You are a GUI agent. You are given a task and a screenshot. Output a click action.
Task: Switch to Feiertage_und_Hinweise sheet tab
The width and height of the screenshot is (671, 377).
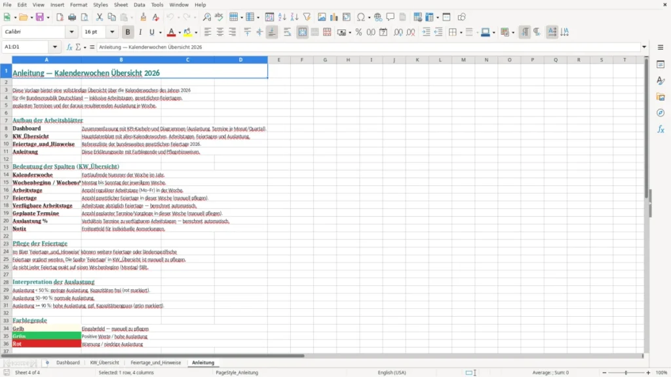[x=156, y=363]
